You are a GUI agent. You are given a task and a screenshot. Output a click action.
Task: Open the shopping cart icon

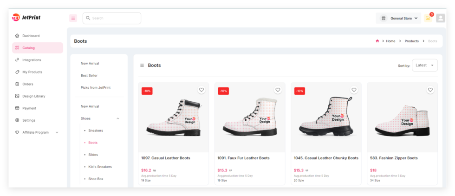pos(428,18)
